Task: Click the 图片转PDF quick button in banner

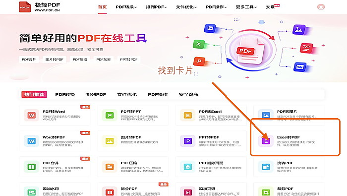Action: click(x=55, y=60)
